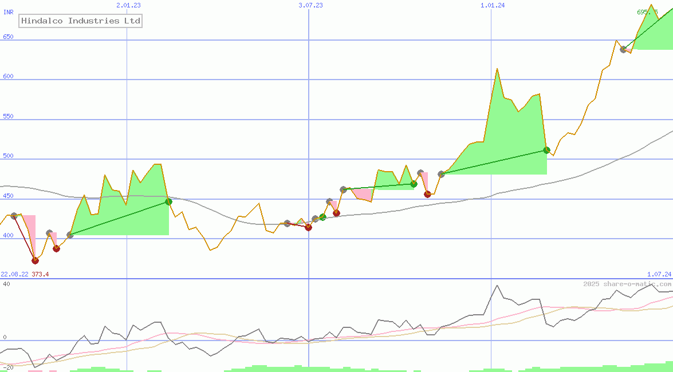
Task: Click the 400 price axis label
Action: tap(8, 235)
